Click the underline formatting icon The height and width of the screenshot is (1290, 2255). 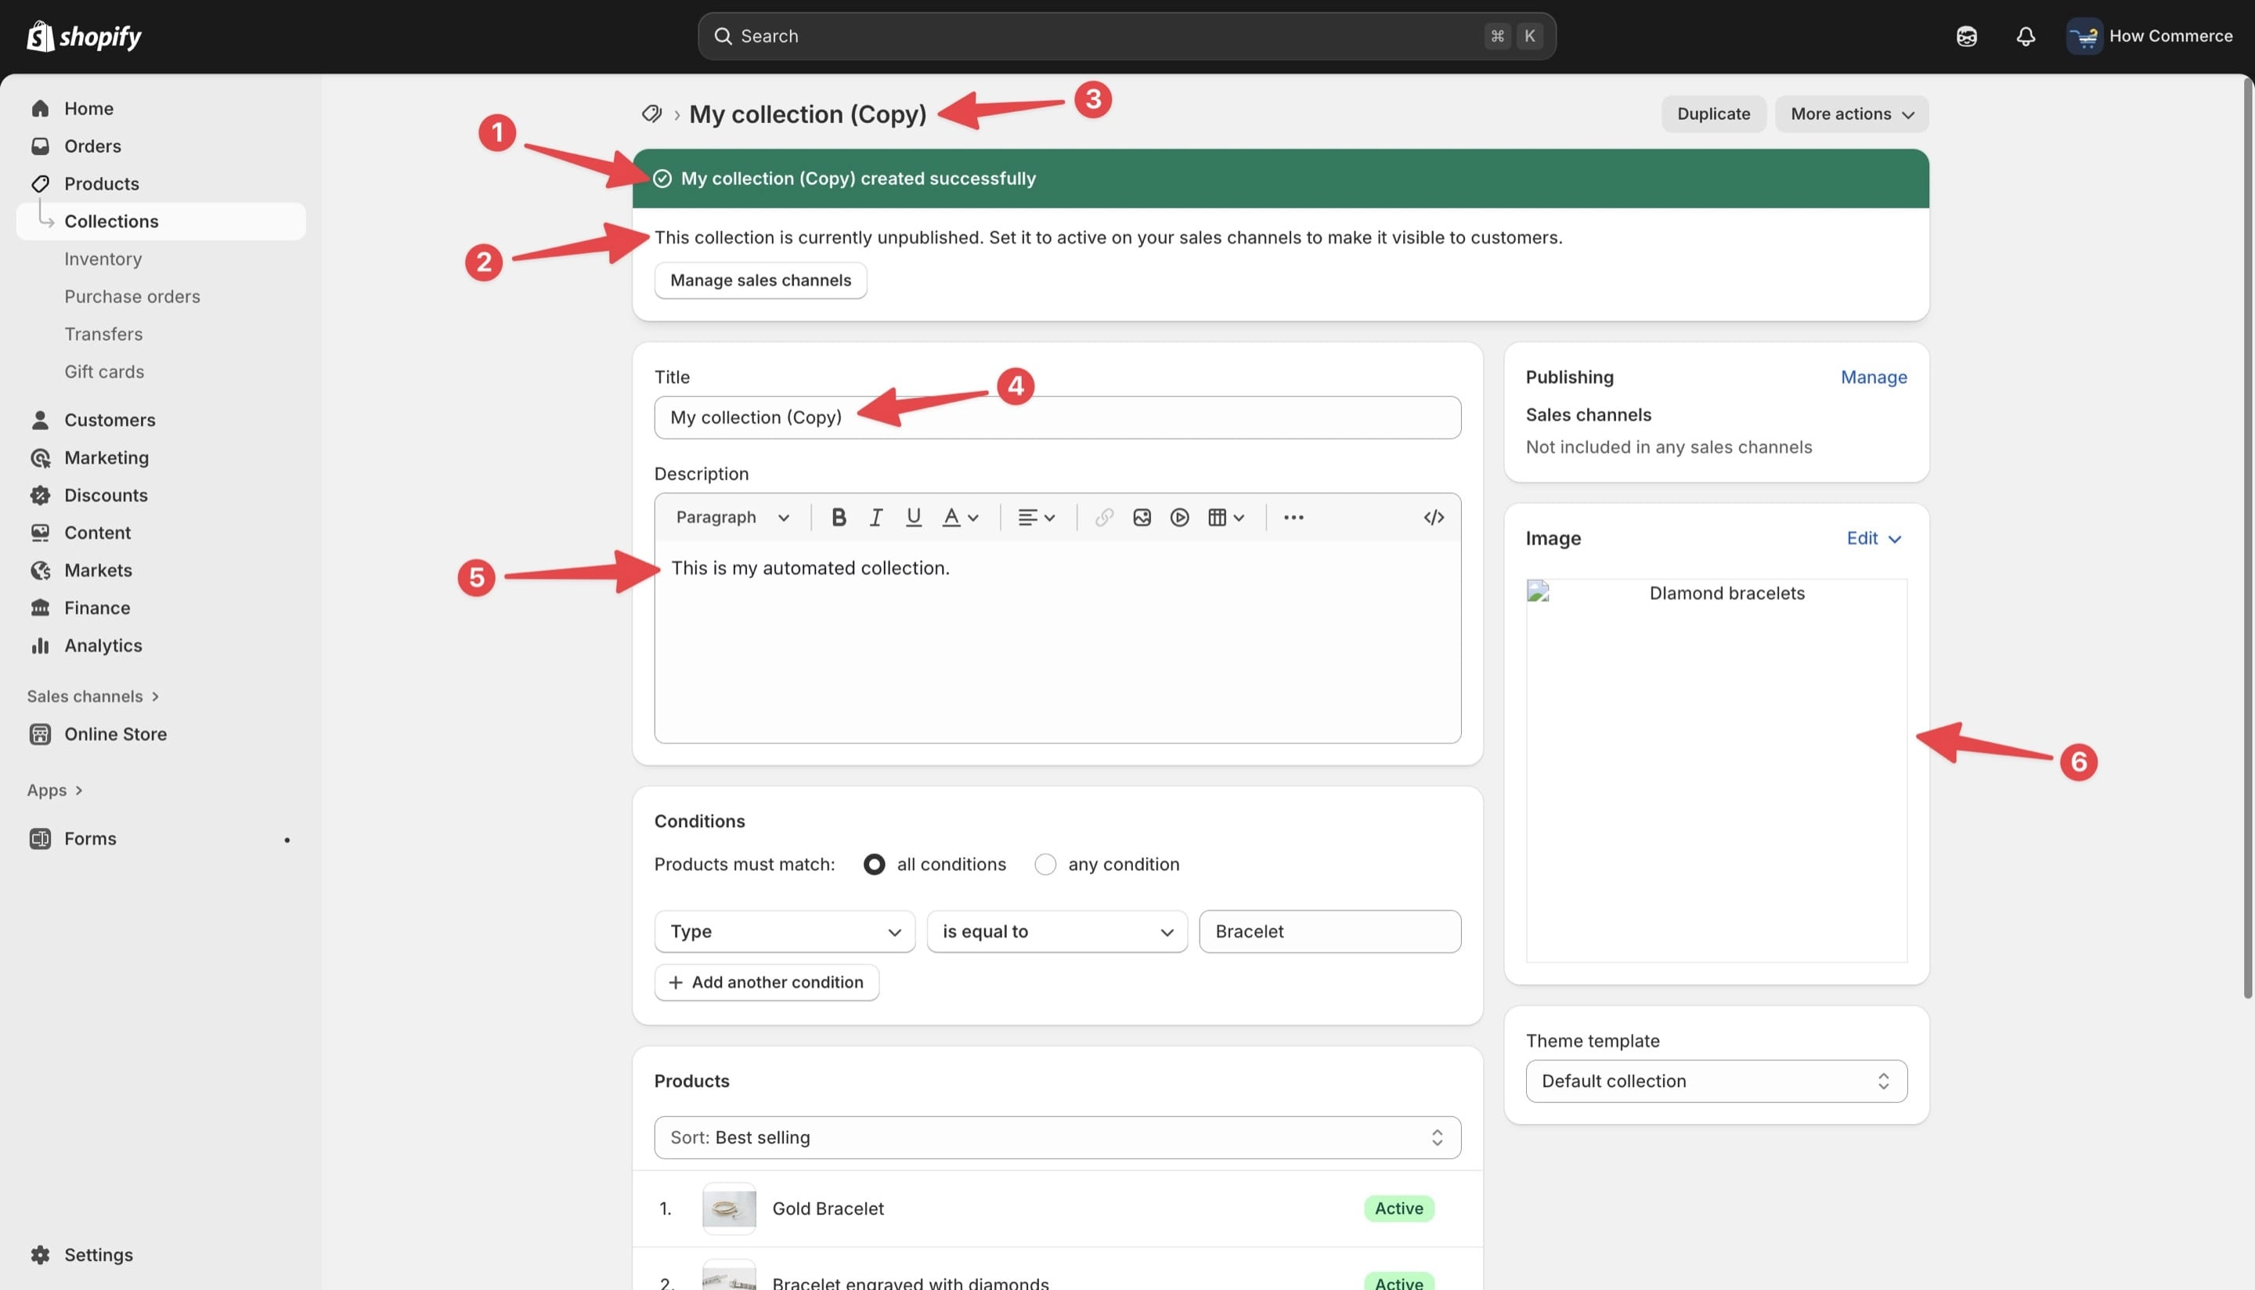tap(913, 518)
